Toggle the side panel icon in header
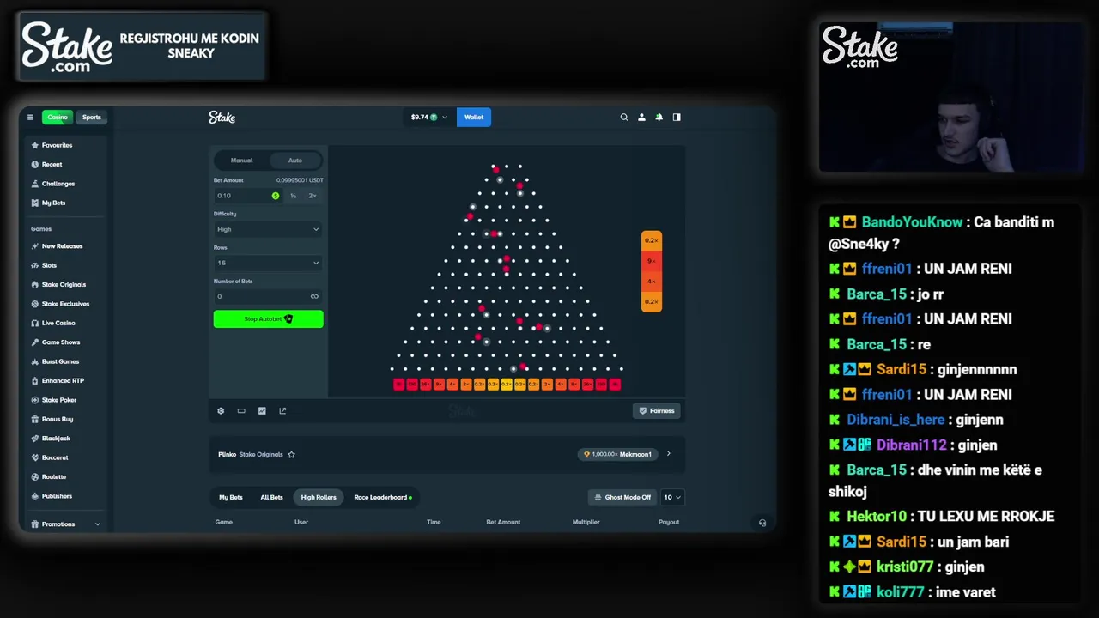 (x=677, y=117)
